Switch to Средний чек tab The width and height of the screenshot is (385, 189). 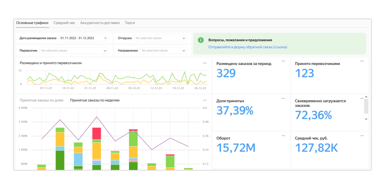tap(64, 23)
